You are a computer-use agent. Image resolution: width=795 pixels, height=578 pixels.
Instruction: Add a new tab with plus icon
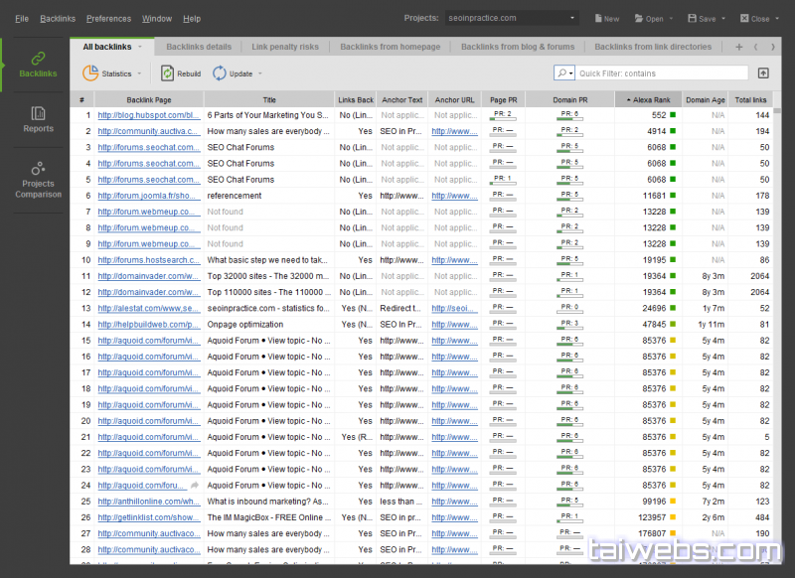[x=738, y=47]
